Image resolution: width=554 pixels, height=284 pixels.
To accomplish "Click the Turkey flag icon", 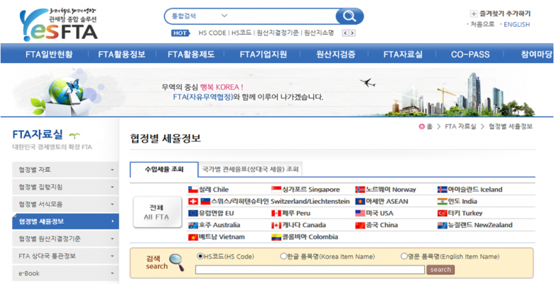I will pos(442,213).
